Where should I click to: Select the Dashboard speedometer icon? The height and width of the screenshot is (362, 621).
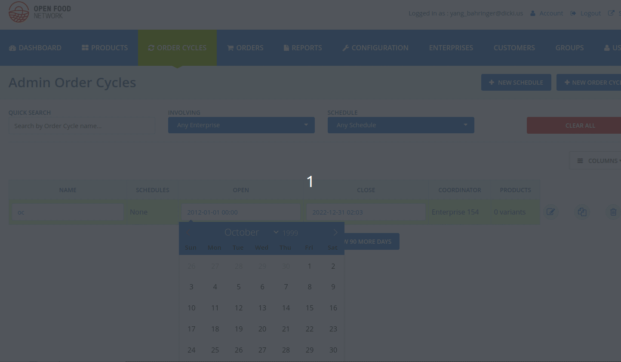click(x=12, y=47)
